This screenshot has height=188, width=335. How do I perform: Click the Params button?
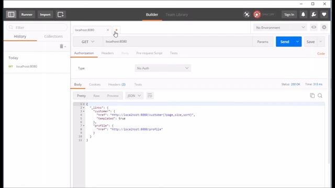(x=263, y=42)
